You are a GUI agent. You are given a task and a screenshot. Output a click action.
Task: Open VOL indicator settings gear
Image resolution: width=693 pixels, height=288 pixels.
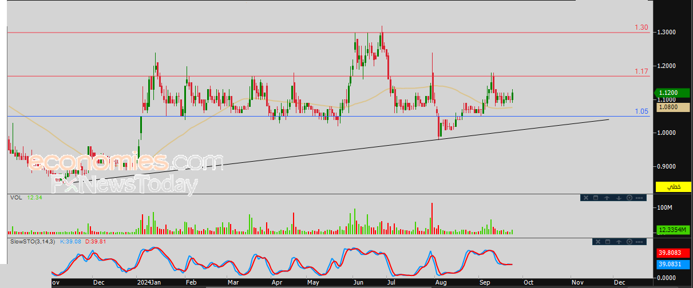coord(629,198)
